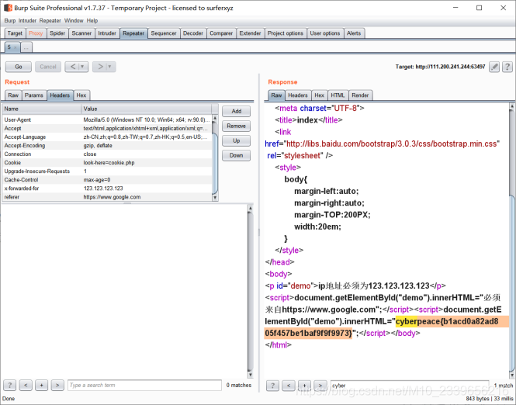Switch to the Intruder tool tab

(x=107, y=33)
